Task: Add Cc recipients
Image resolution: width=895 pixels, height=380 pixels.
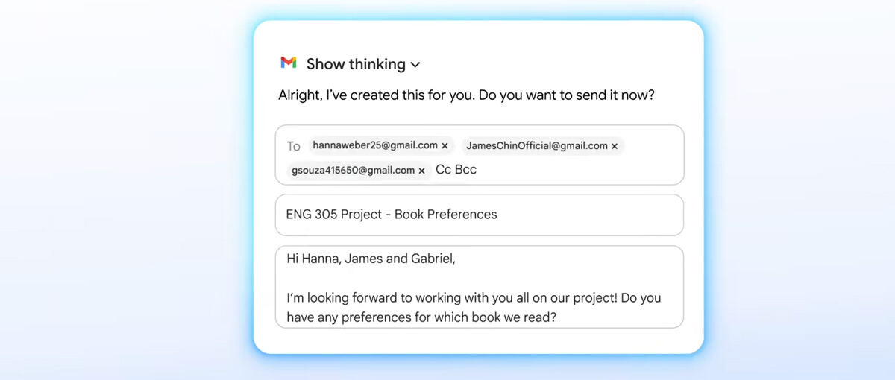Action: 443,170
